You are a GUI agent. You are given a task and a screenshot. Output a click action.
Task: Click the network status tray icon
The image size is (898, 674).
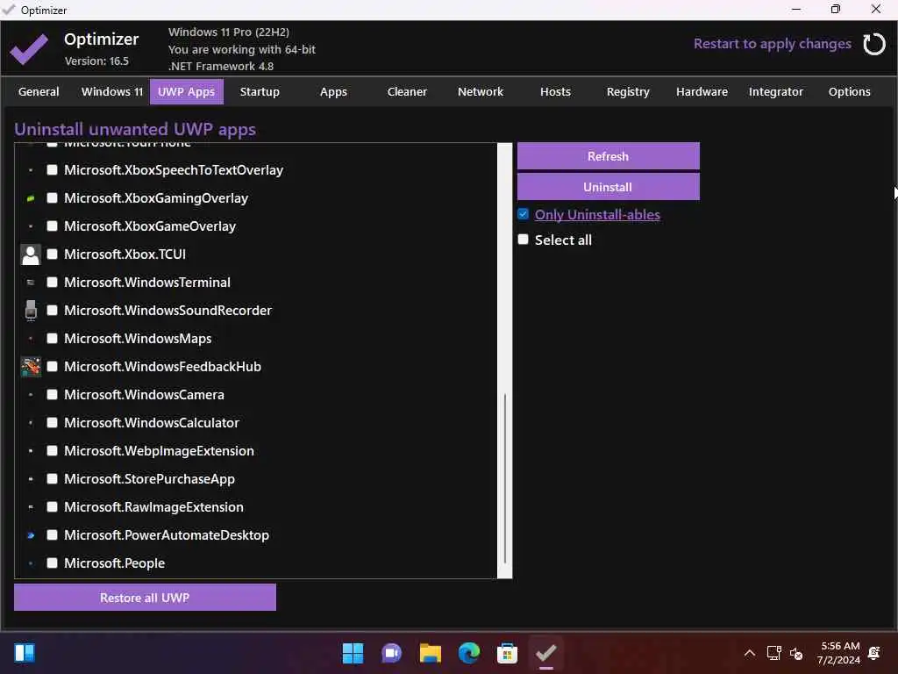coord(773,653)
